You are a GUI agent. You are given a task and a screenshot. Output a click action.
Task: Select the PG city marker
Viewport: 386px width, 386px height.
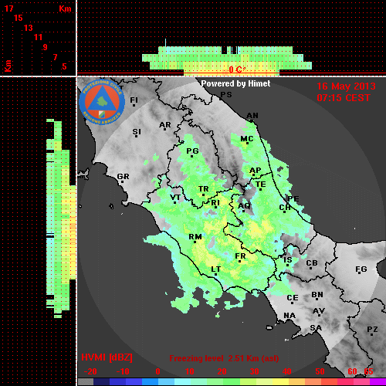(192, 152)
